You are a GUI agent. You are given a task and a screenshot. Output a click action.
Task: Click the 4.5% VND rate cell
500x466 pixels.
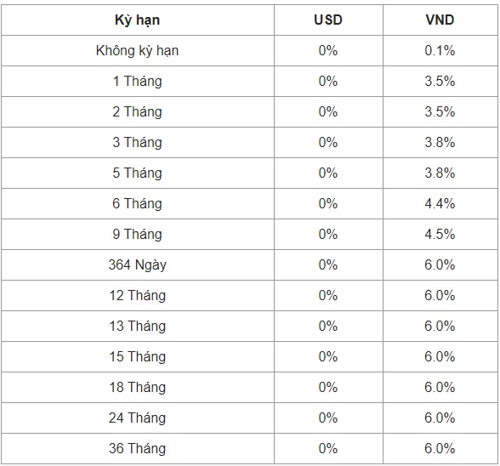point(440,235)
